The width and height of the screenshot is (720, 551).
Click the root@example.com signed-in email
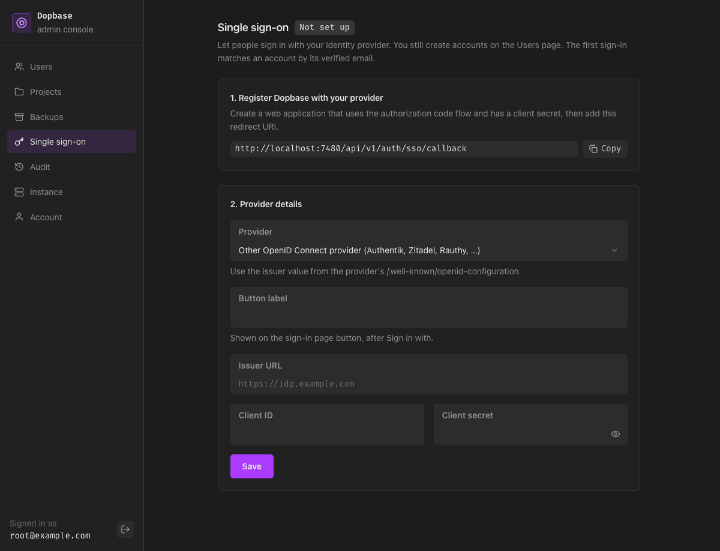pyautogui.click(x=50, y=535)
